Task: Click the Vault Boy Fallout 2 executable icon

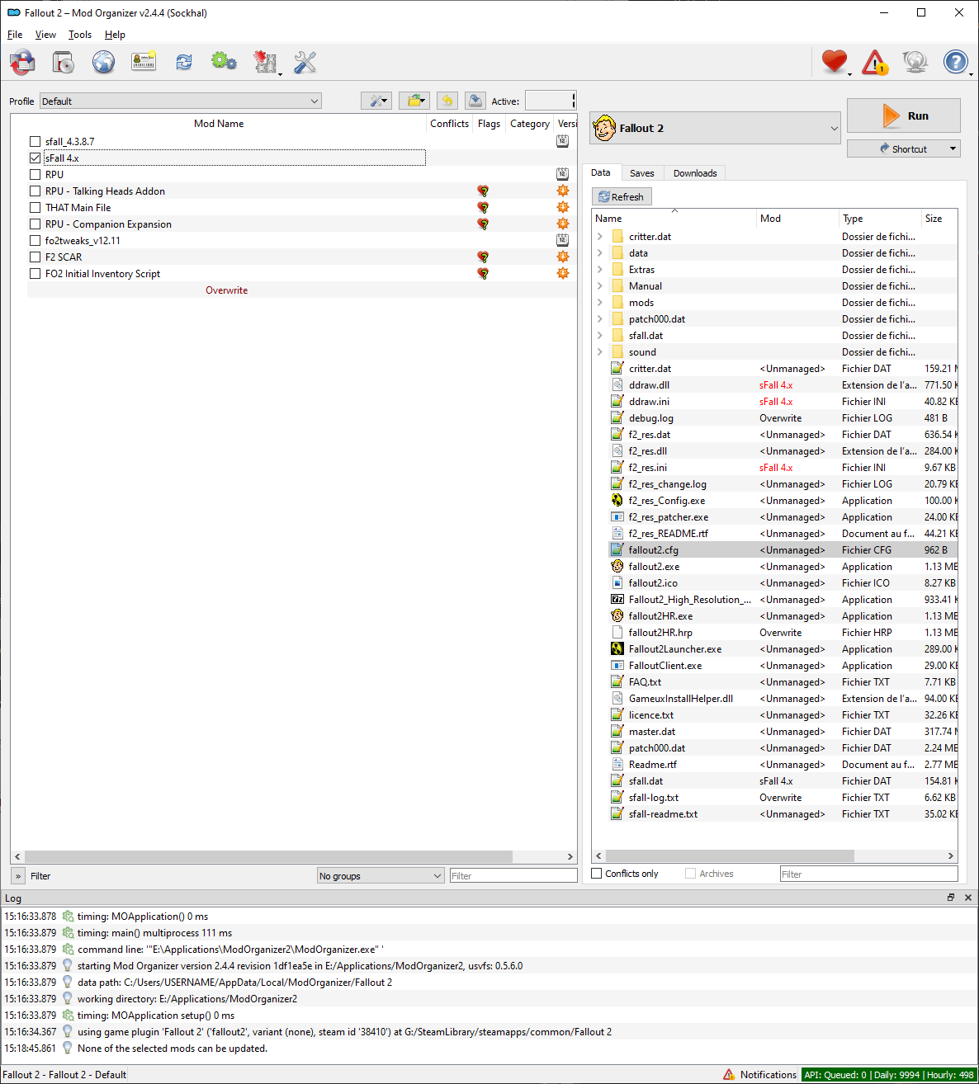Action: [x=604, y=128]
